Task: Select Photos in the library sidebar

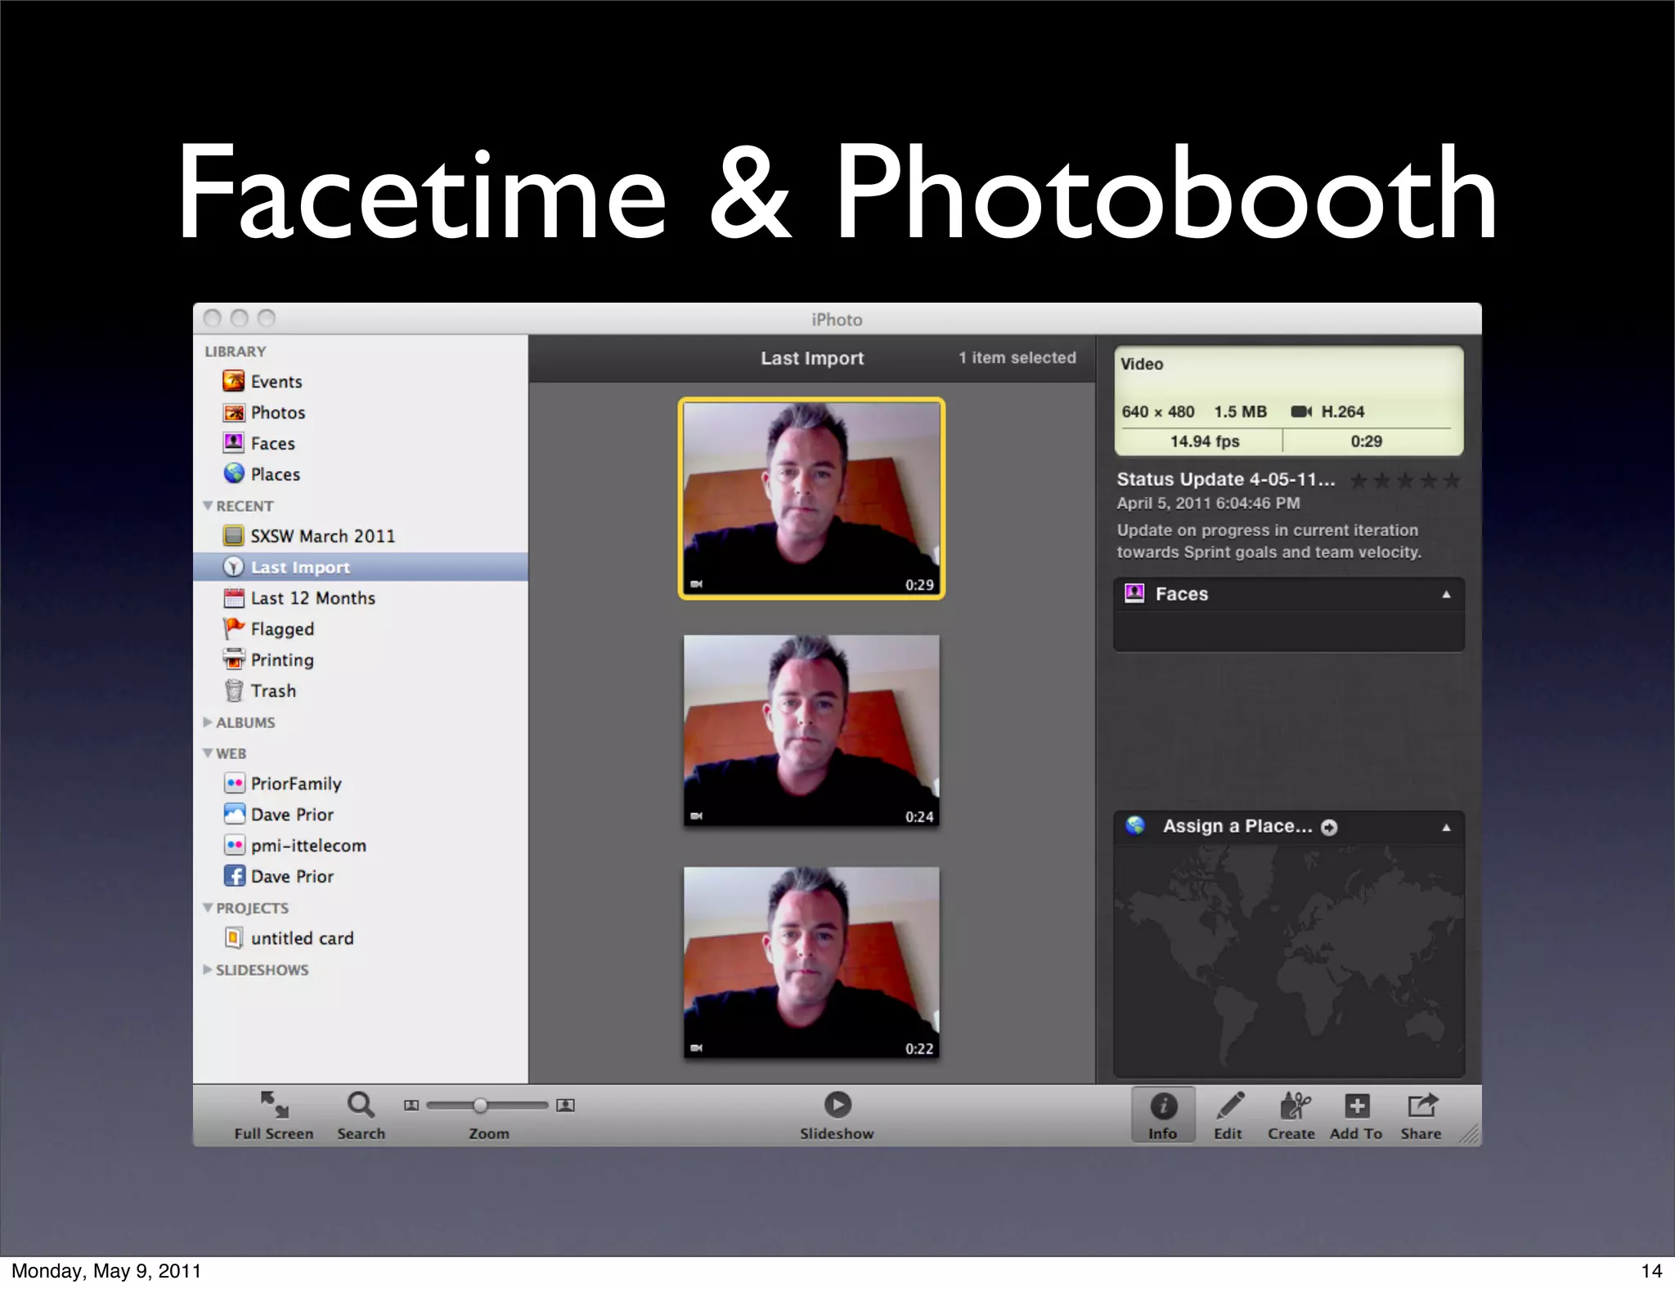Action: (264, 412)
